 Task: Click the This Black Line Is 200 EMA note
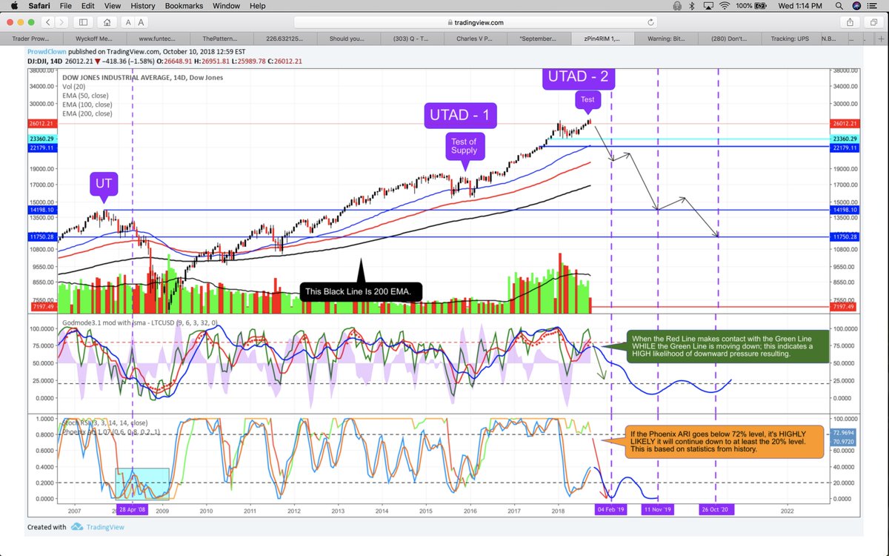[361, 292]
